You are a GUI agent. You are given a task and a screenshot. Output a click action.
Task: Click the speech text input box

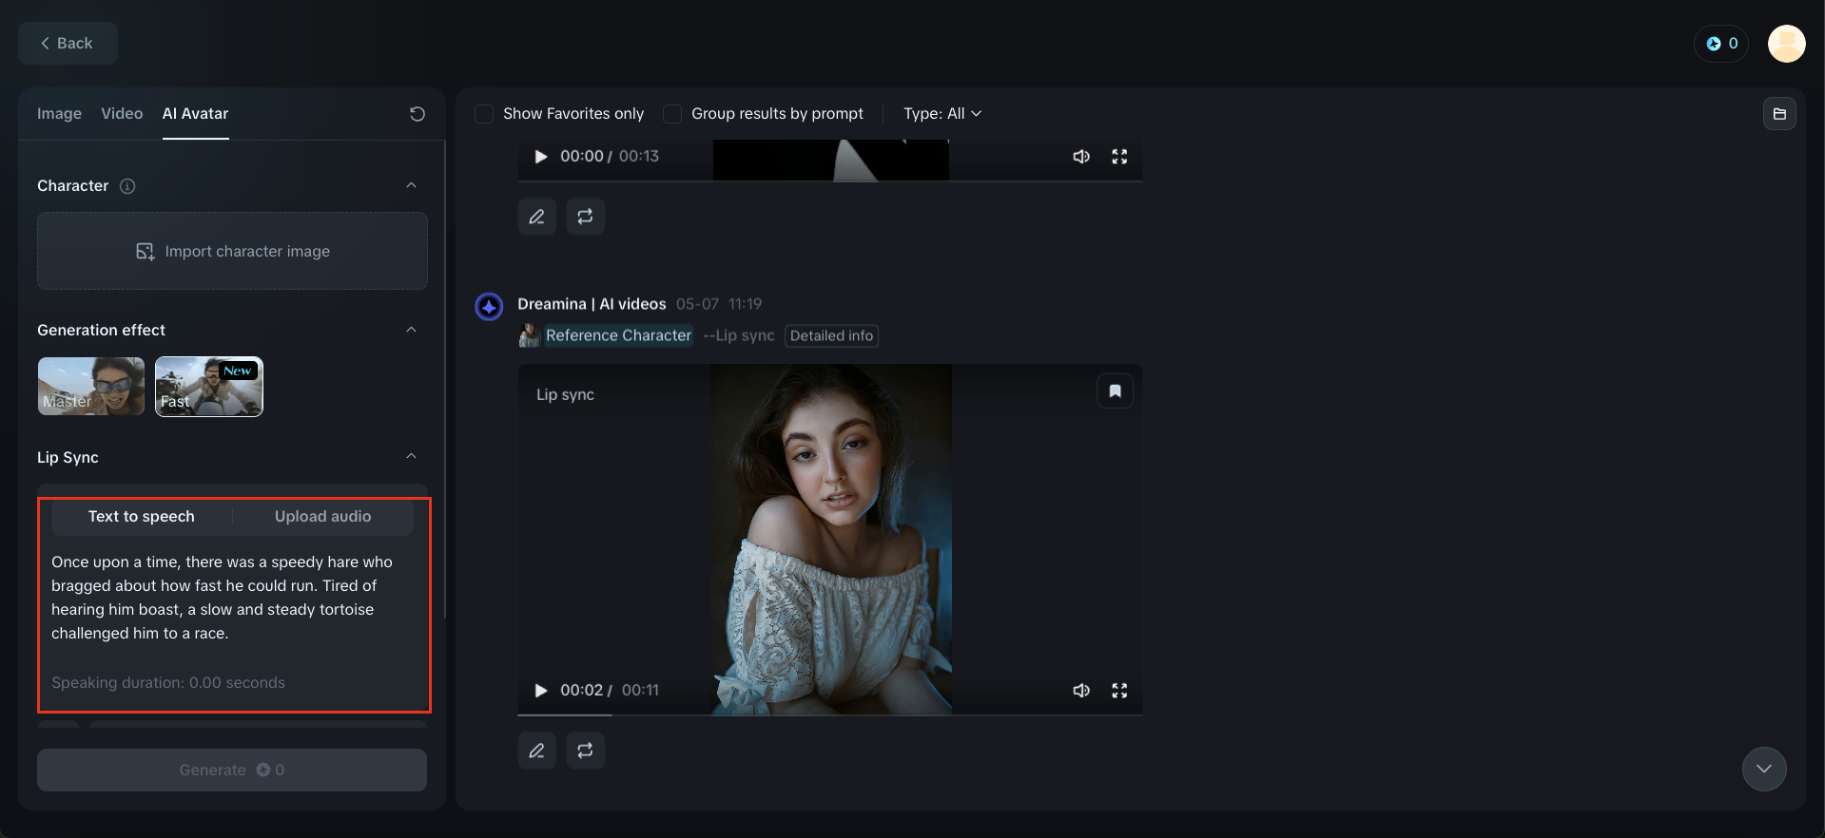(232, 598)
